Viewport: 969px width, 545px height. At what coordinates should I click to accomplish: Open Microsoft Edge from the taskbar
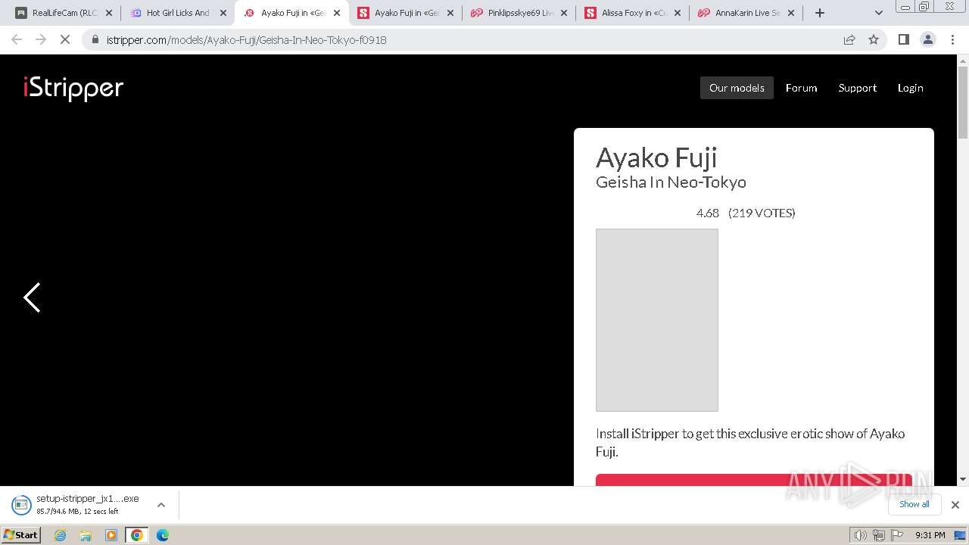(x=163, y=535)
